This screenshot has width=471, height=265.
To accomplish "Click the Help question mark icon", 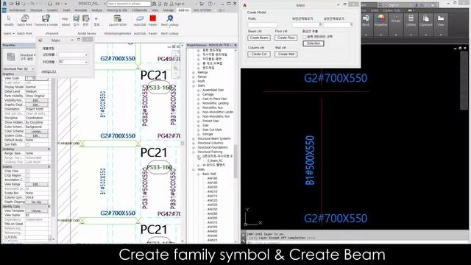I will (210, 4).
